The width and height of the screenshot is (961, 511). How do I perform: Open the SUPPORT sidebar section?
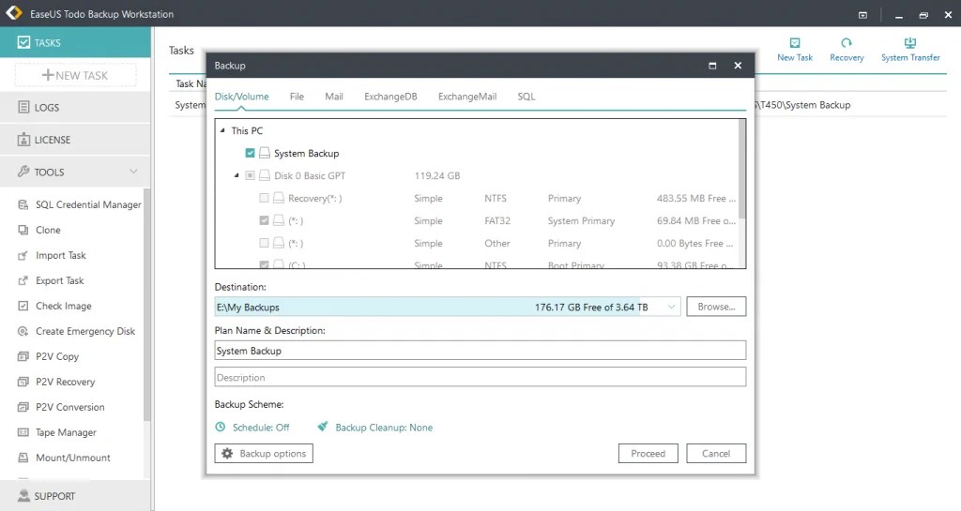coord(75,496)
